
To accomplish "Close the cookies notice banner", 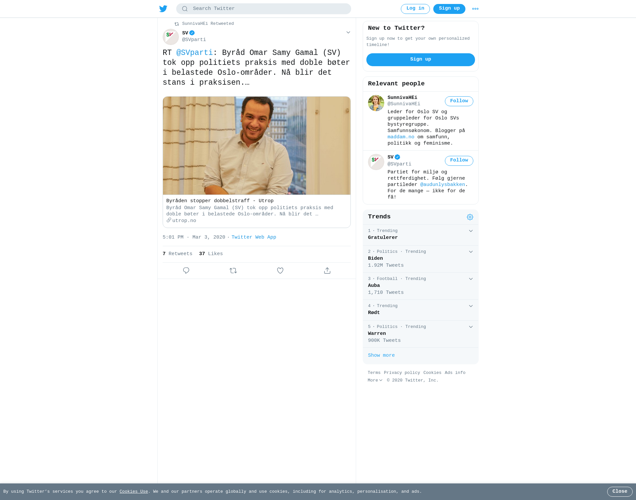I will coord(620,492).
